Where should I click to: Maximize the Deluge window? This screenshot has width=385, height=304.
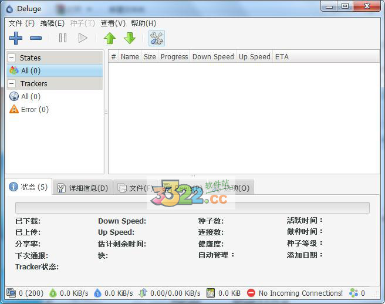345,6
